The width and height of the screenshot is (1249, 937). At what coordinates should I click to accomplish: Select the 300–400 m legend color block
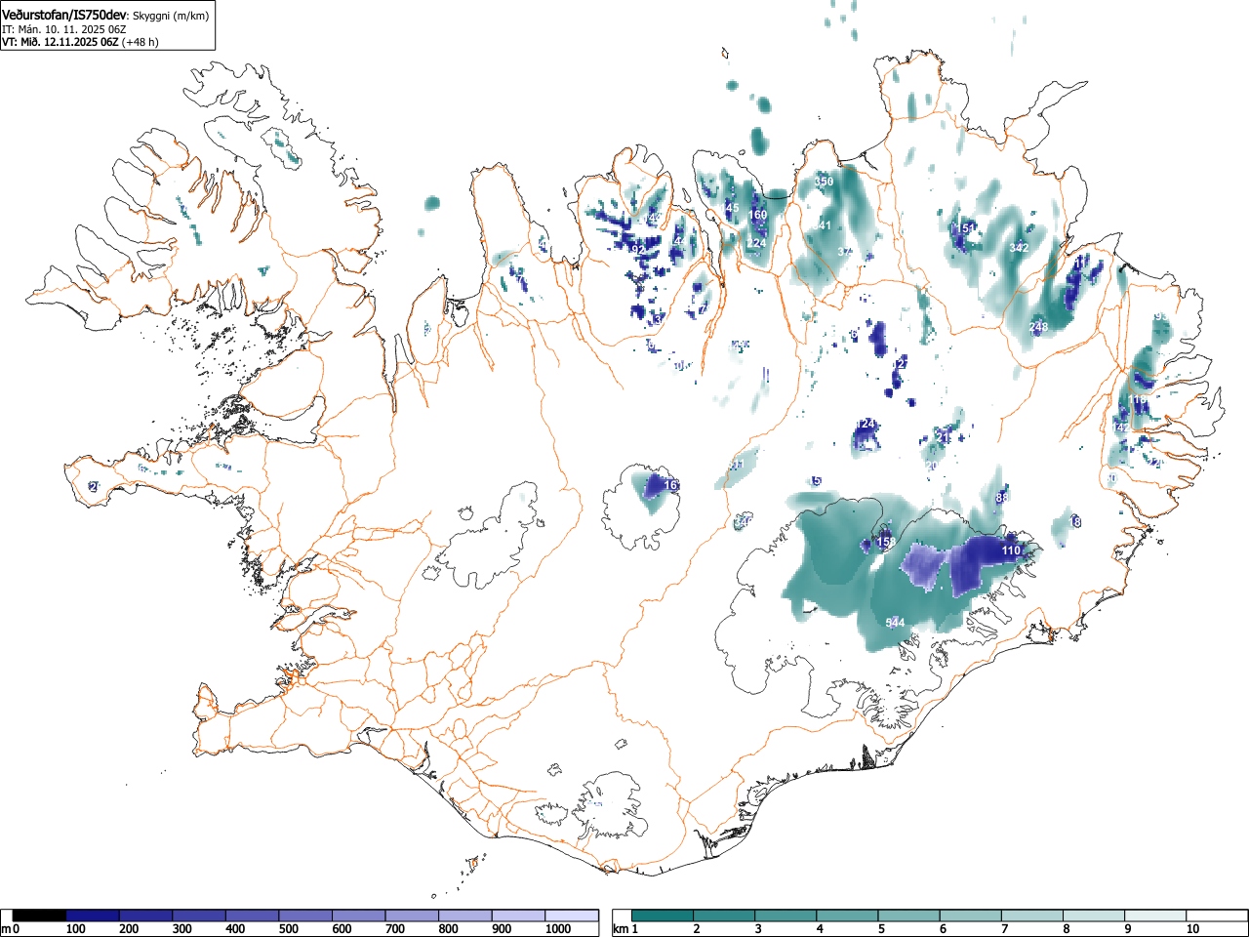pyautogui.click(x=199, y=916)
